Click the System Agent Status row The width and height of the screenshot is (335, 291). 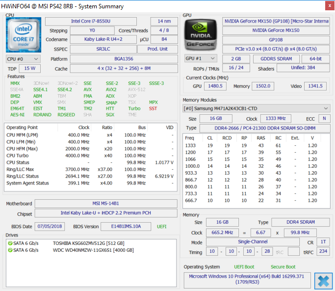coord(91,183)
